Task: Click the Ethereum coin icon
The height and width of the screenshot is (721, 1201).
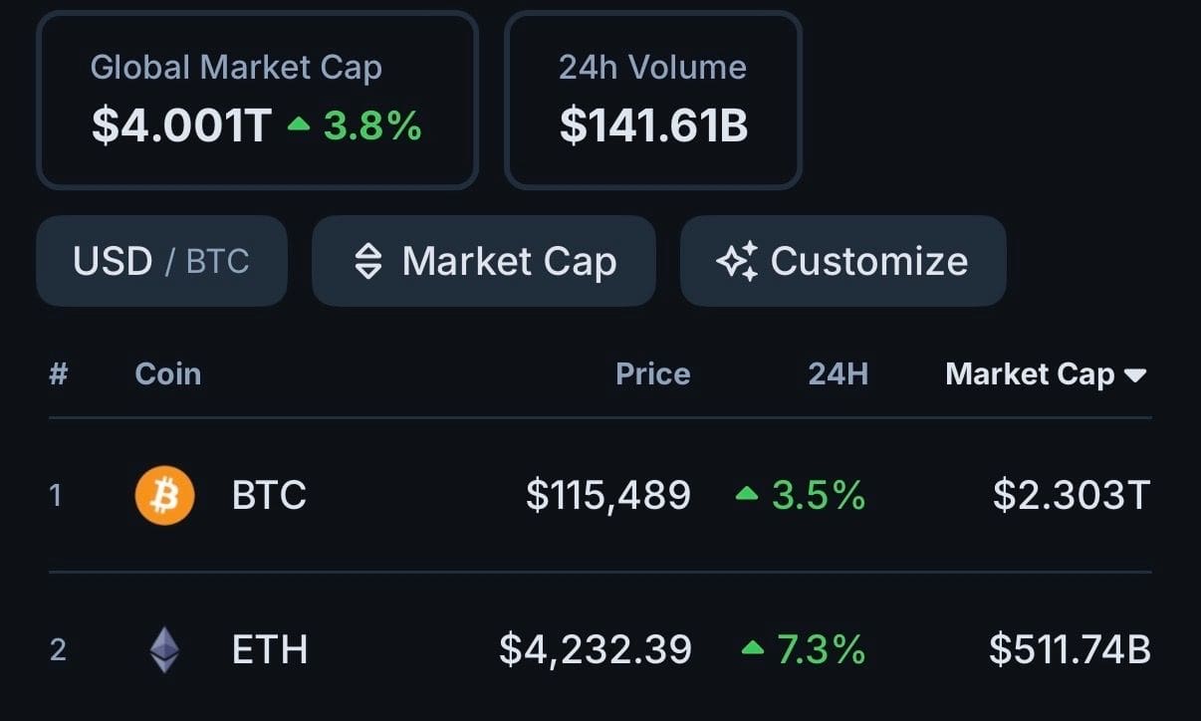Action: (165, 649)
